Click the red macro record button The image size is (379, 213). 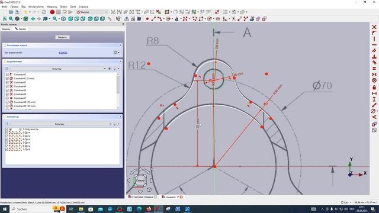(52, 12)
